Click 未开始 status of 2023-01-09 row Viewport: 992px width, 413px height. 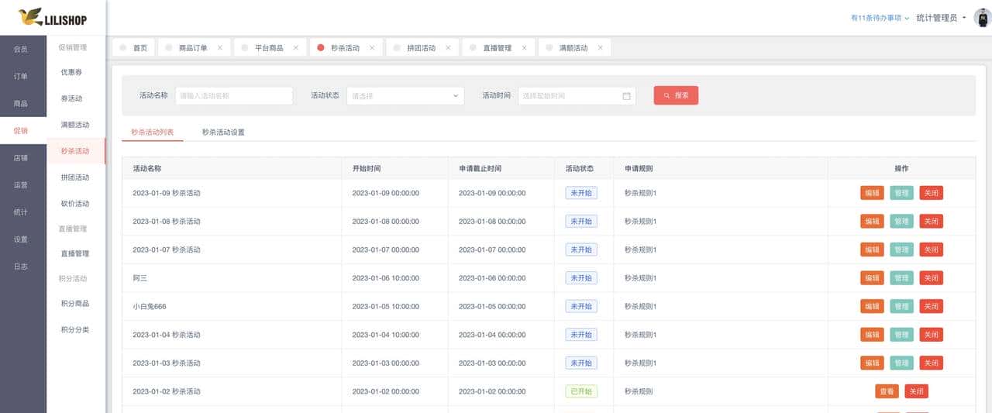(581, 193)
